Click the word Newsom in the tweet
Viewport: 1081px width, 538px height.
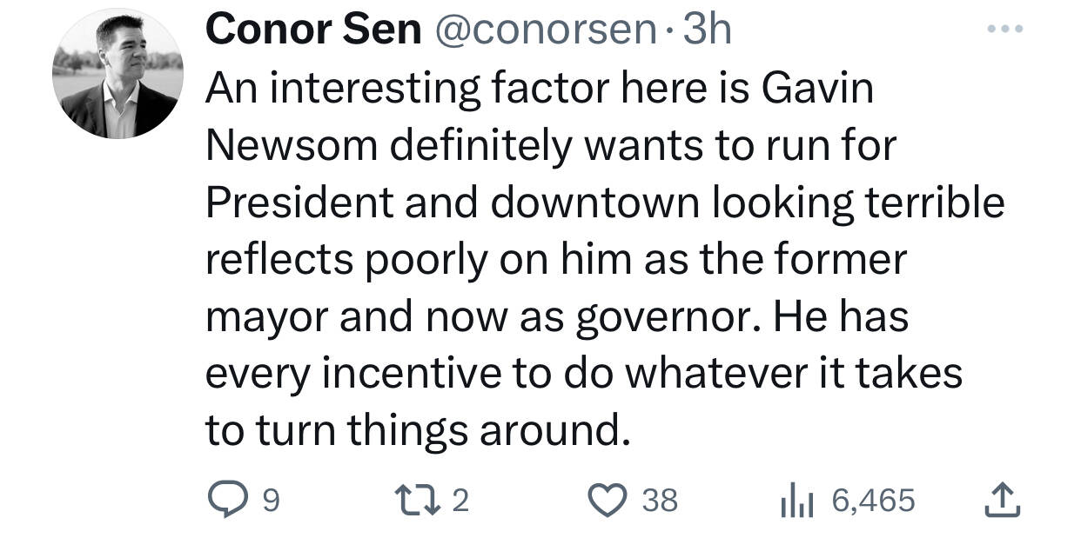tap(291, 146)
